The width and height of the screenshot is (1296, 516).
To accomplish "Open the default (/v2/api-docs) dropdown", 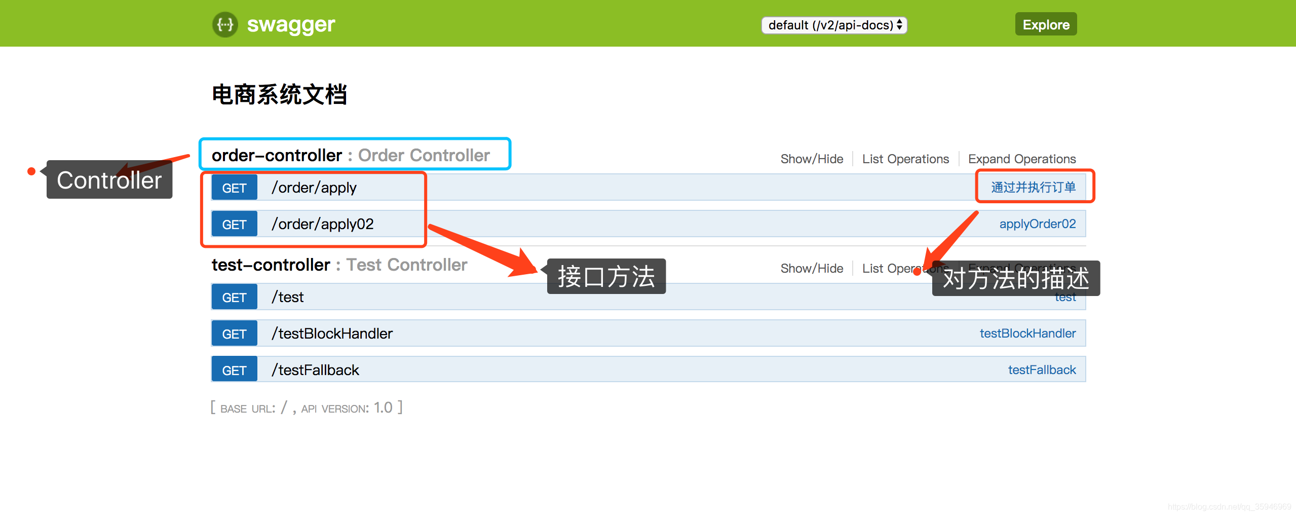I will tap(834, 25).
